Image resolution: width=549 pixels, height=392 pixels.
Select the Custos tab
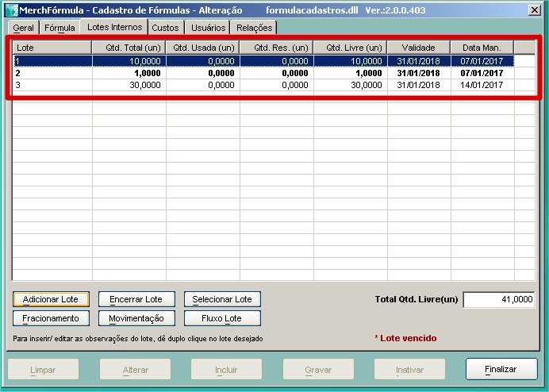click(x=165, y=28)
